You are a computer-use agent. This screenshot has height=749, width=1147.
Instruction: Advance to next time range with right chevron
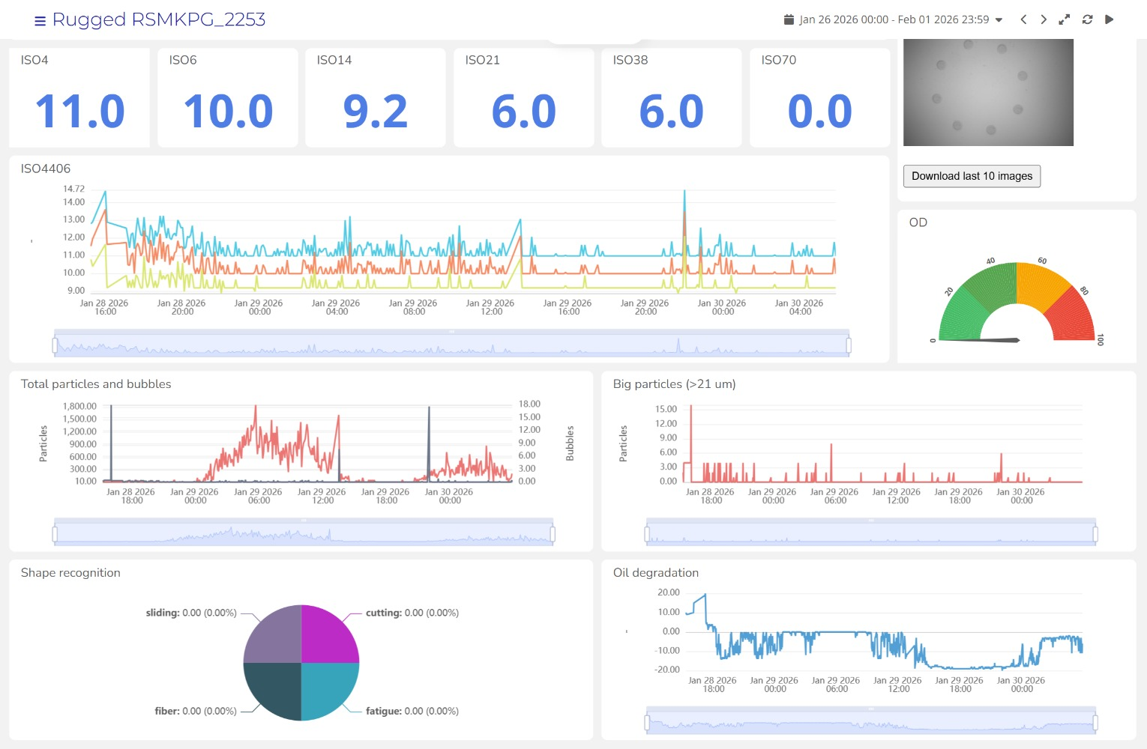(x=1044, y=19)
